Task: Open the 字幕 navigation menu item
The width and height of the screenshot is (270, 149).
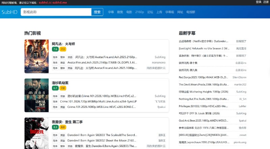Action: click(x=111, y=12)
